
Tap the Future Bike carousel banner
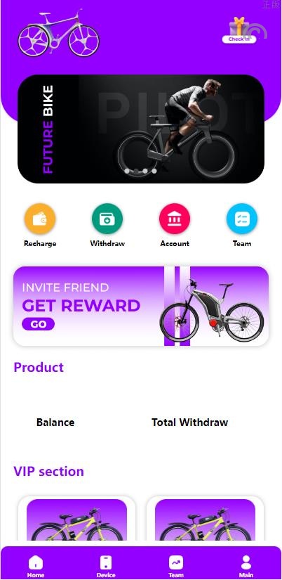[x=141, y=129]
